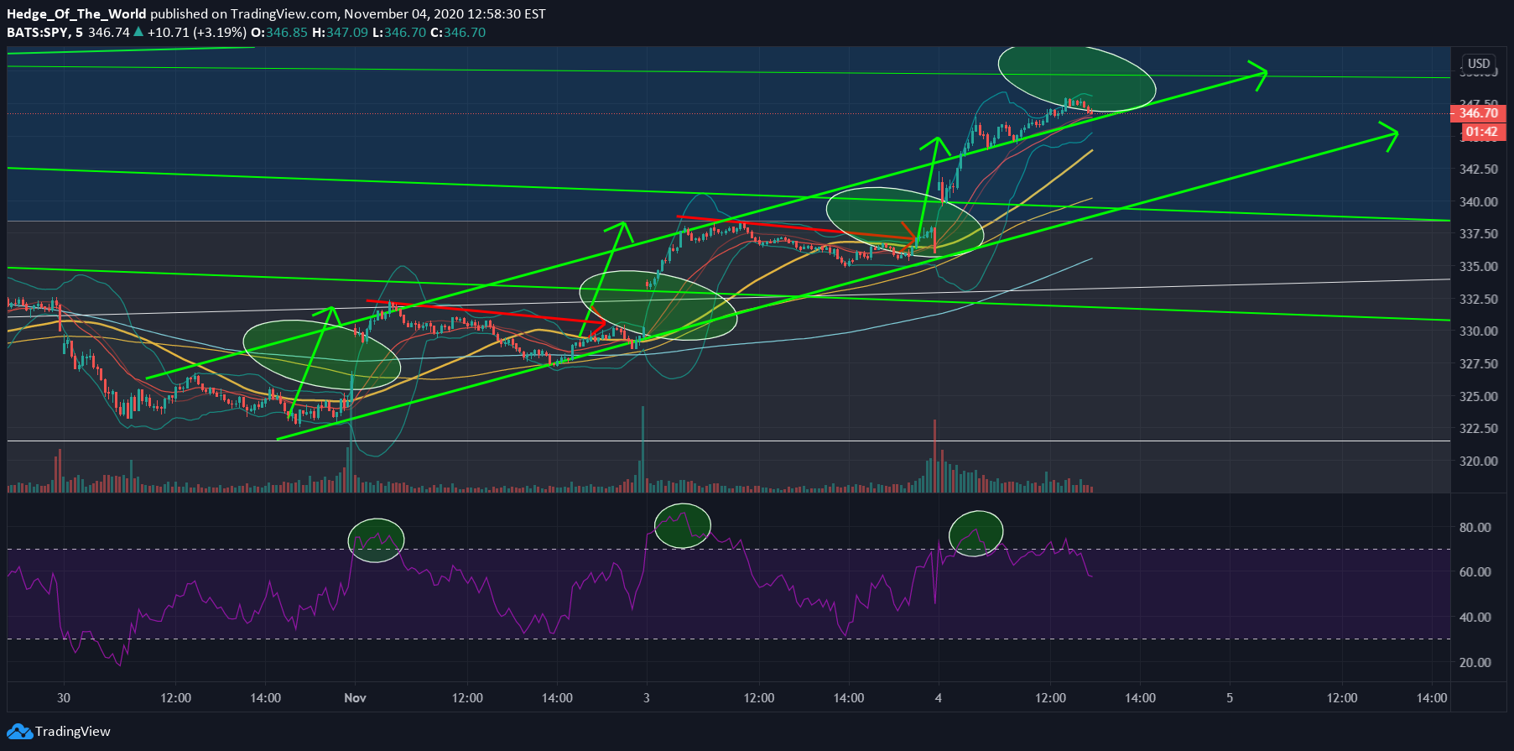Click the 332.50 price axis label
The height and width of the screenshot is (751, 1514).
tap(1479, 299)
